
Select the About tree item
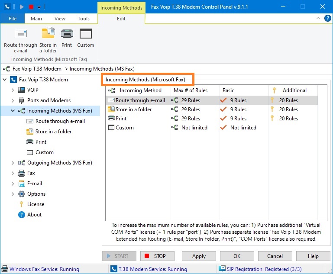click(34, 215)
